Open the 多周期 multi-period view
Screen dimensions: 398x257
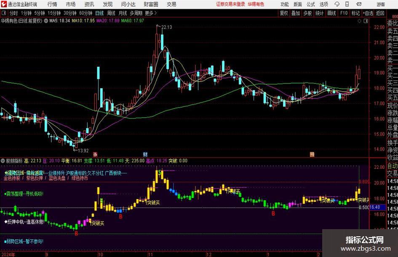(136, 13)
